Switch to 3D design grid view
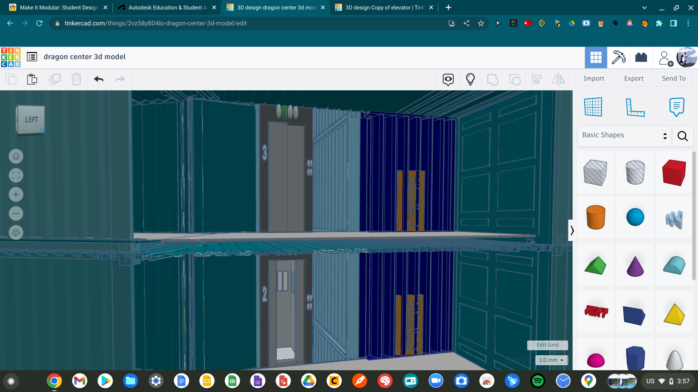This screenshot has height=392, width=698. tap(596, 57)
